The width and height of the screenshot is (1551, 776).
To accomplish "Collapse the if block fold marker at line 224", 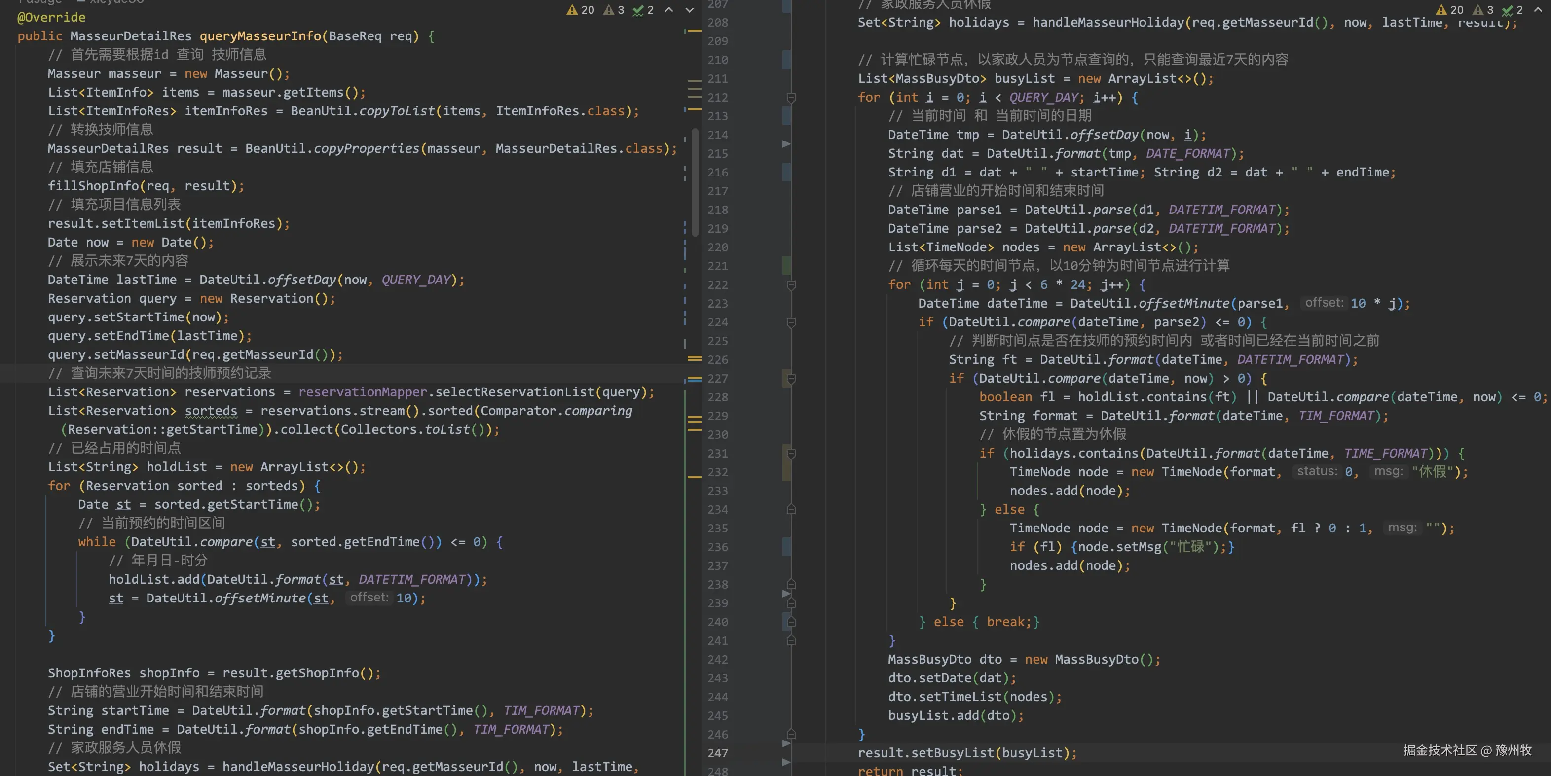I will click(791, 322).
